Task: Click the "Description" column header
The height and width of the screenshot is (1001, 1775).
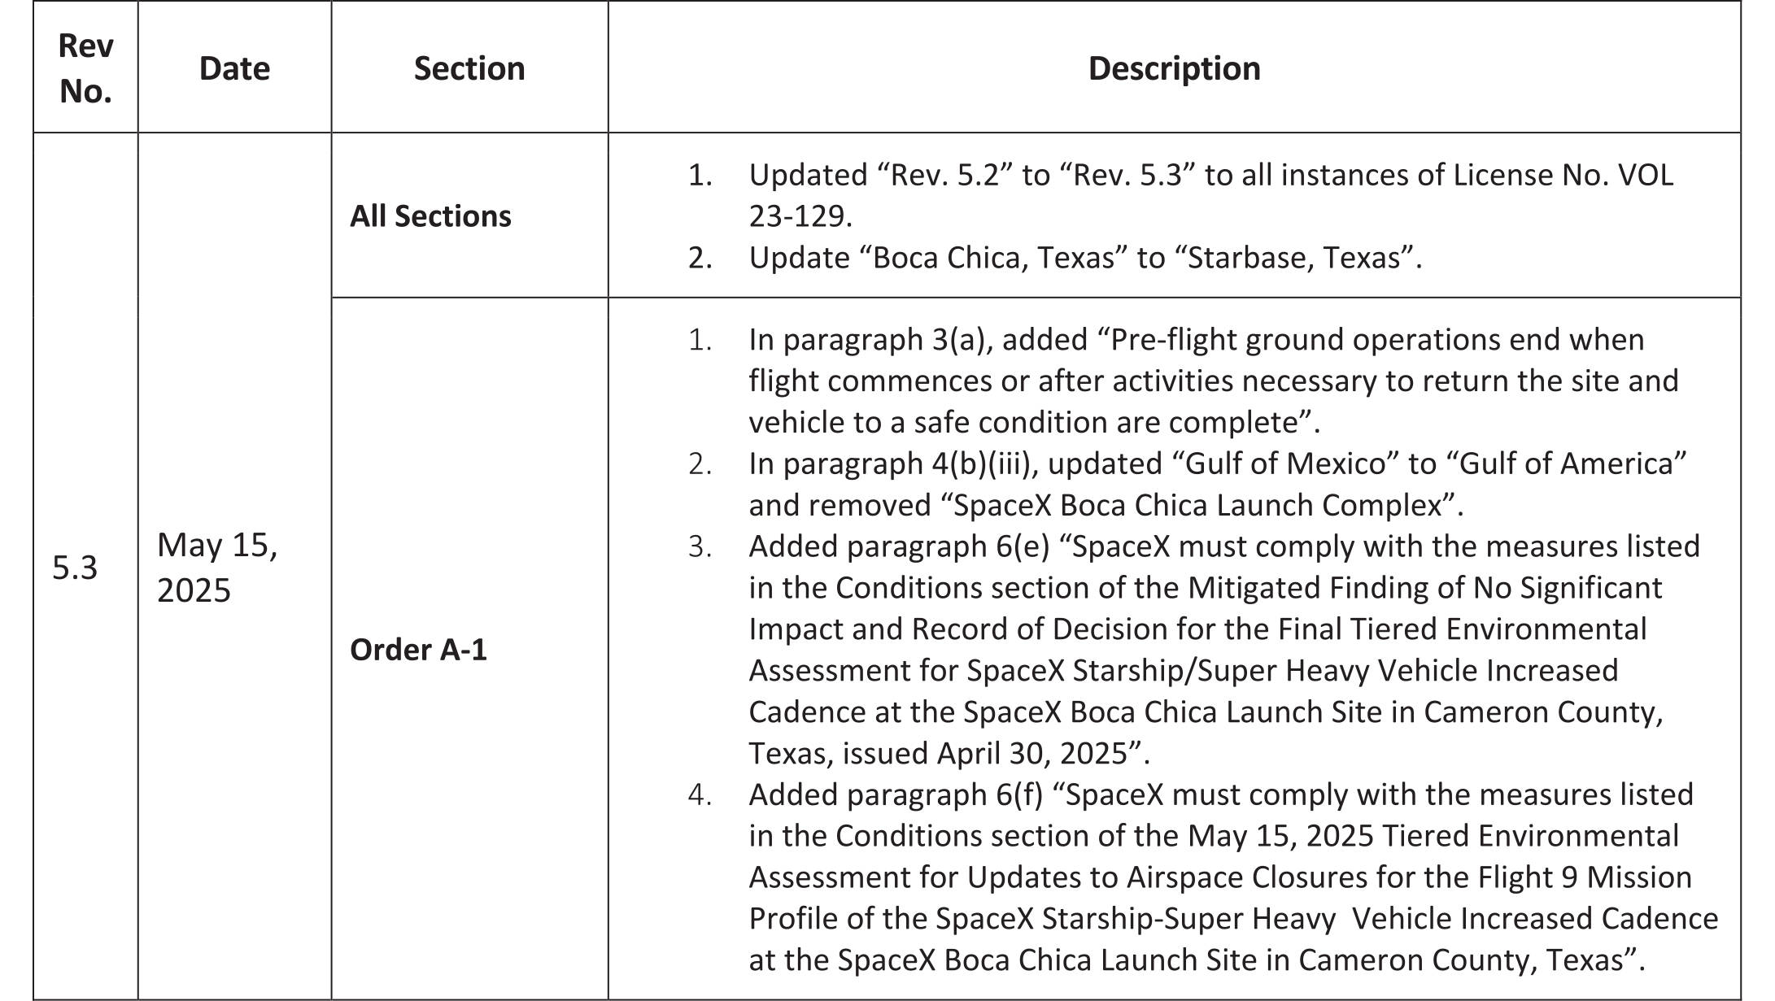Action: (1174, 68)
